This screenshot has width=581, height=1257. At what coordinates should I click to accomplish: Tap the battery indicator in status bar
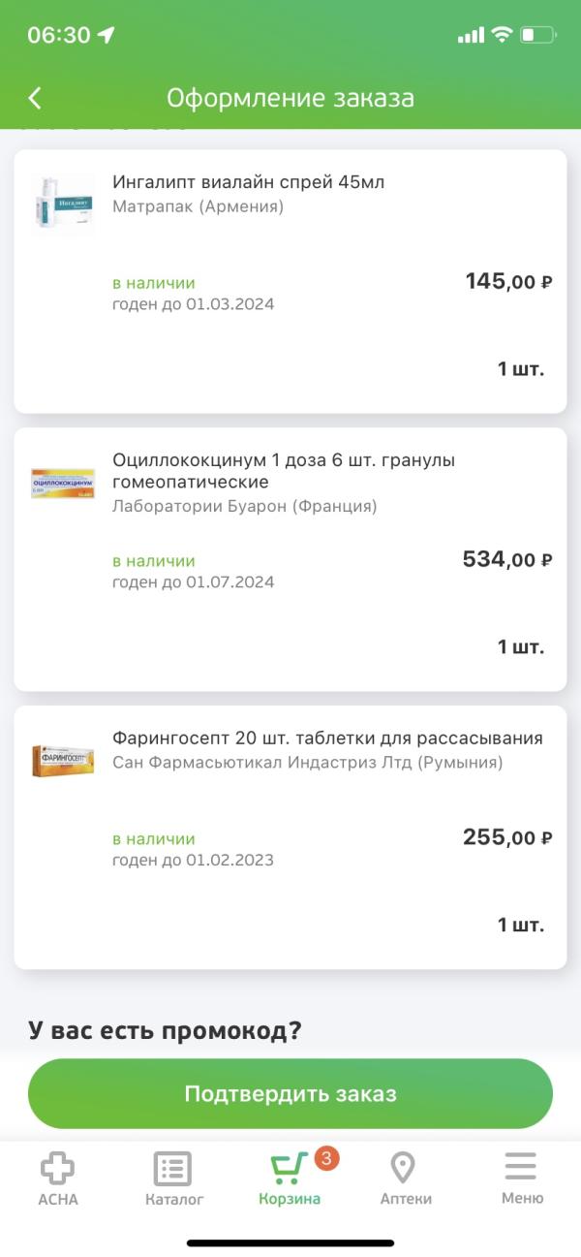point(537,35)
